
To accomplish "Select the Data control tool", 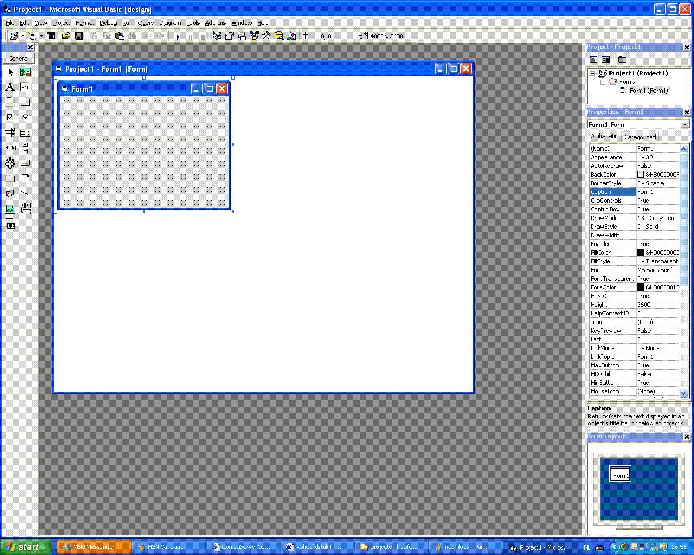I will click(x=25, y=209).
